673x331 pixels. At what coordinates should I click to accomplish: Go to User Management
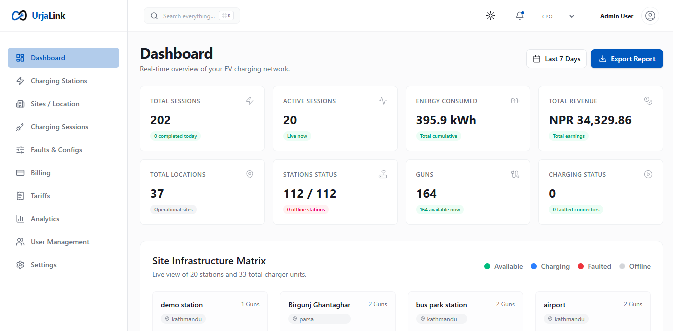pos(63,242)
